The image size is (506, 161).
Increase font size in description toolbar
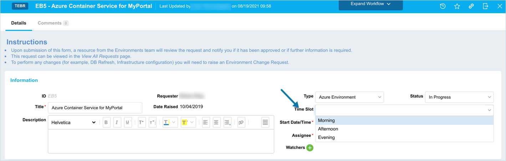coord(142,122)
